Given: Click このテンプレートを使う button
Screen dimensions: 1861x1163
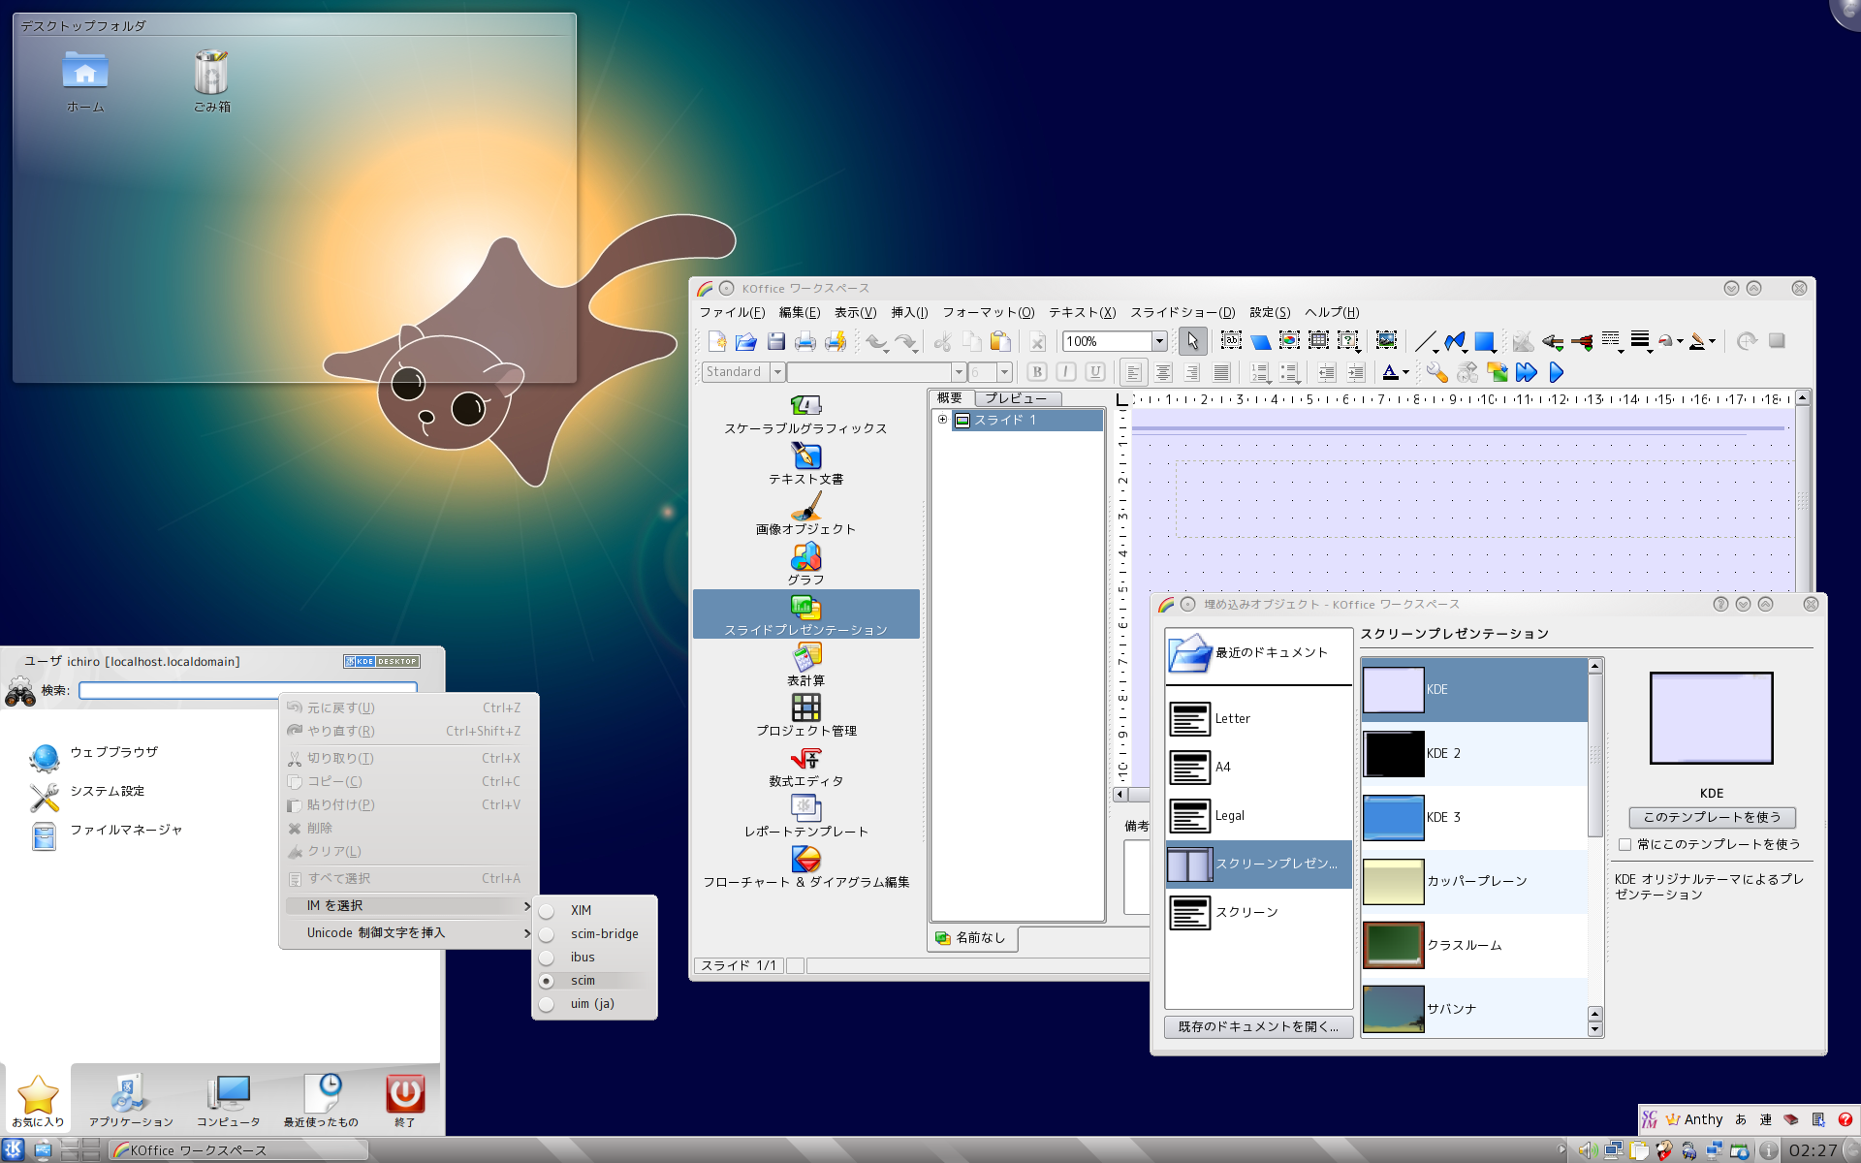Looking at the screenshot, I should tap(1712, 817).
